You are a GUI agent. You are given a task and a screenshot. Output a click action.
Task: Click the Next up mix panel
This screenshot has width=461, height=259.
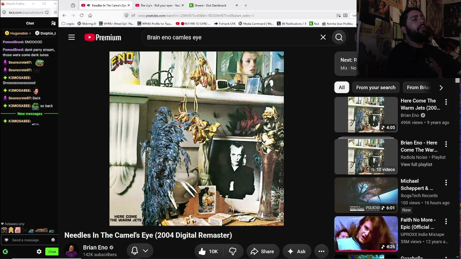[346, 64]
